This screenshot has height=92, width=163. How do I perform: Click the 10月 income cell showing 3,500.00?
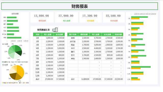48,69
